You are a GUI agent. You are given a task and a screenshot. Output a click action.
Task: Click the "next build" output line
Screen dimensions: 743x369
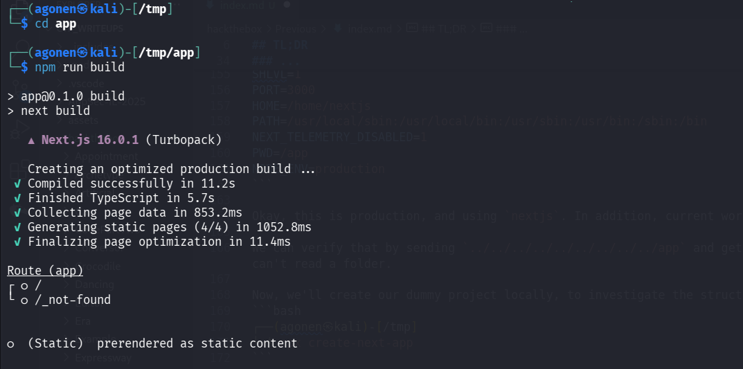pos(55,111)
